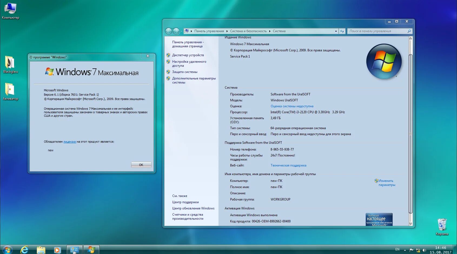The image size is (457, 254).
Task: Go back in the System window
Action: [168, 31]
